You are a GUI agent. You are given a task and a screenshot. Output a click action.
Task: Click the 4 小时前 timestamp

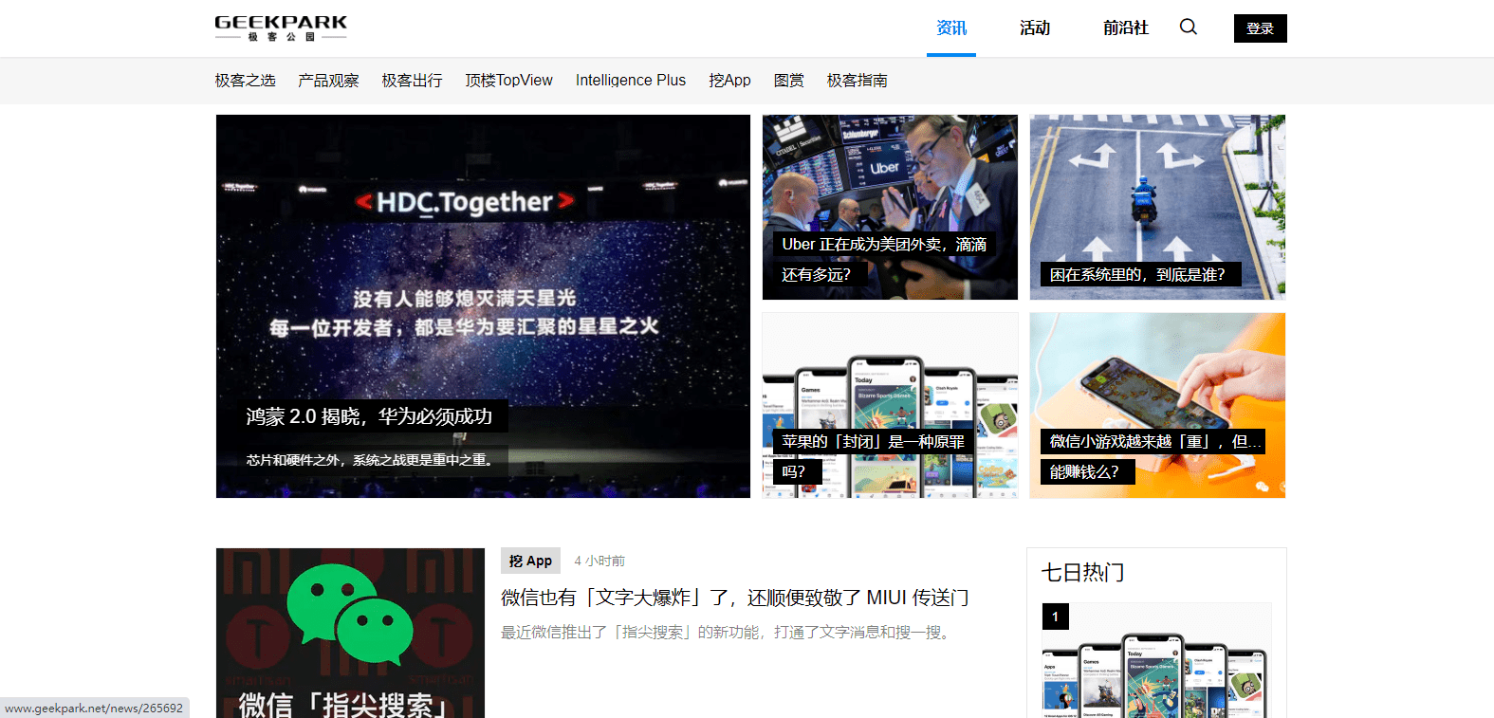599,562
